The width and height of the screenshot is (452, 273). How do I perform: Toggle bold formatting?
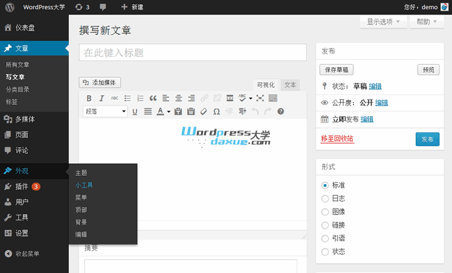click(x=89, y=98)
